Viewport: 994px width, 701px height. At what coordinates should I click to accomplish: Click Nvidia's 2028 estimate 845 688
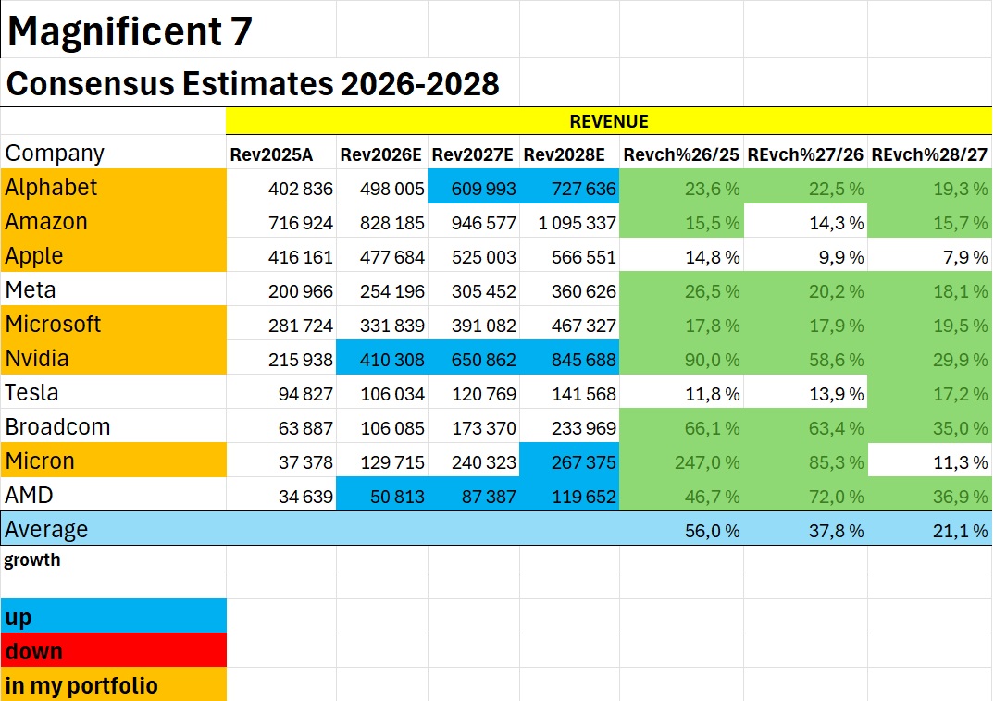click(569, 359)
